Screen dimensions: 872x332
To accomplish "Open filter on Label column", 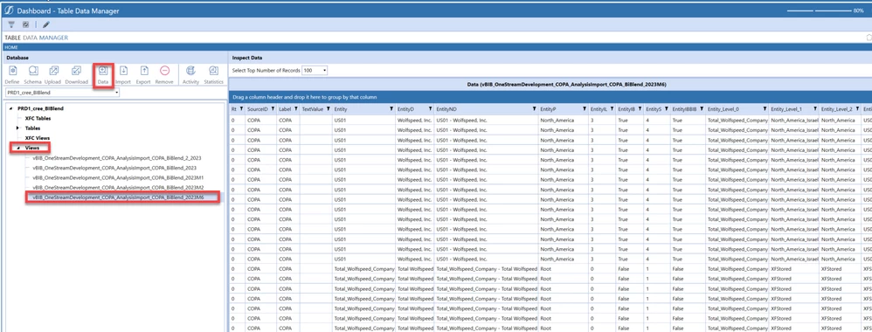I will (x=295, y=109).
